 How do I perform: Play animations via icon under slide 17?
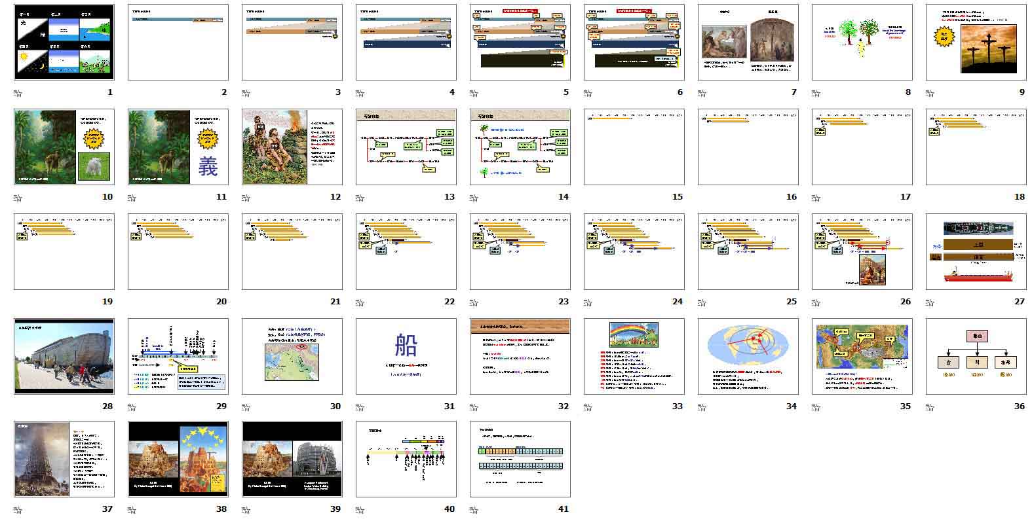click(815, 197)
